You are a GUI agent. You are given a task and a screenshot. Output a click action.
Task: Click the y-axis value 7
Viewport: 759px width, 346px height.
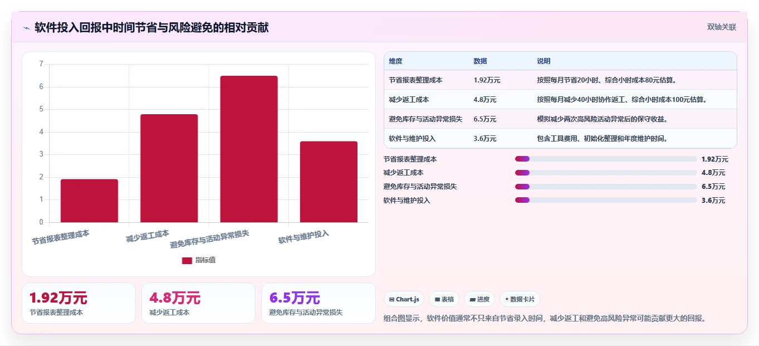(41, 64)
